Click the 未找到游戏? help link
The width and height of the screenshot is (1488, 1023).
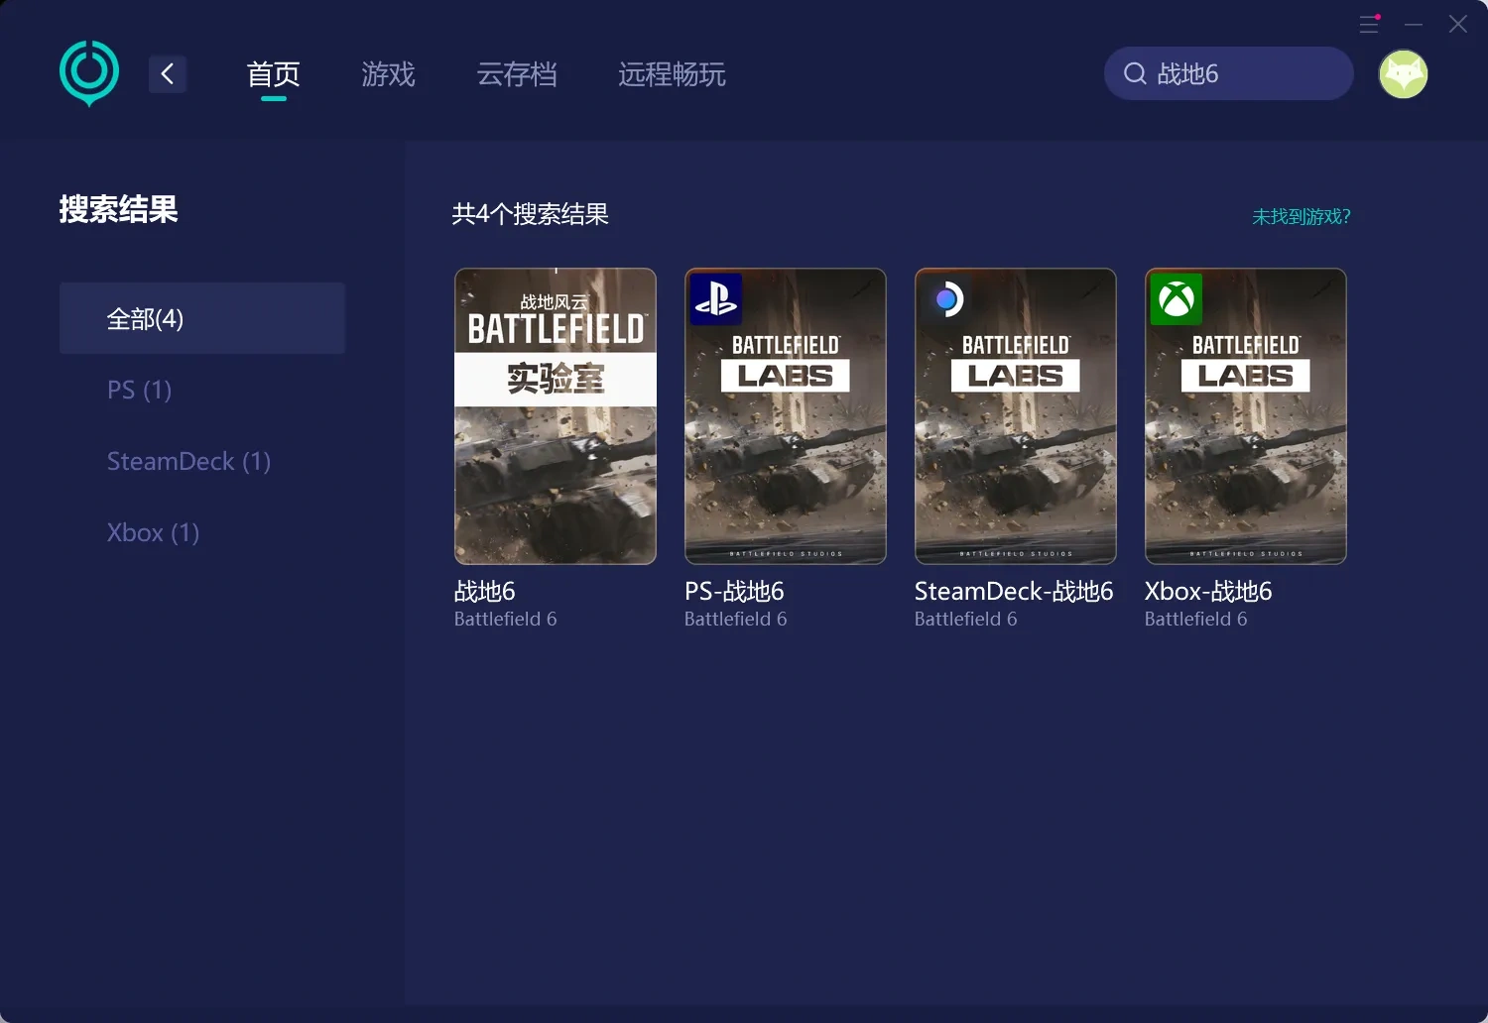click(x=1302, y=215)
